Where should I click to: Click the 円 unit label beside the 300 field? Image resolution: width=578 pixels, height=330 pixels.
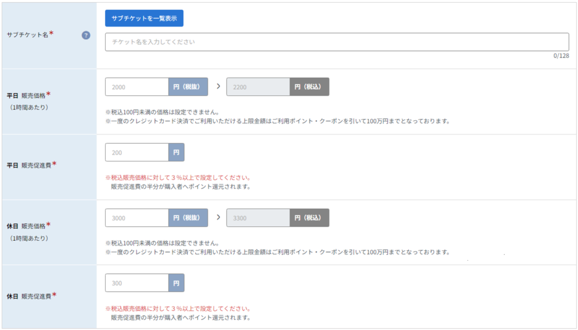[x=176, y=283]
